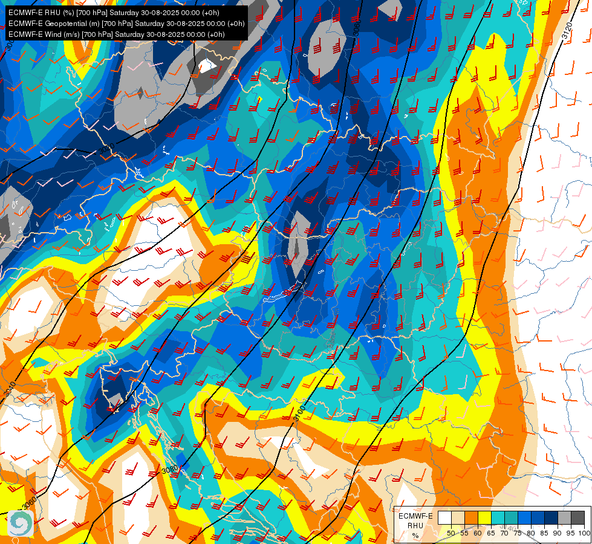The width and height of the screenshot is (592, 544).
Task: Click the legend value '55'
Action: point(464,534)
